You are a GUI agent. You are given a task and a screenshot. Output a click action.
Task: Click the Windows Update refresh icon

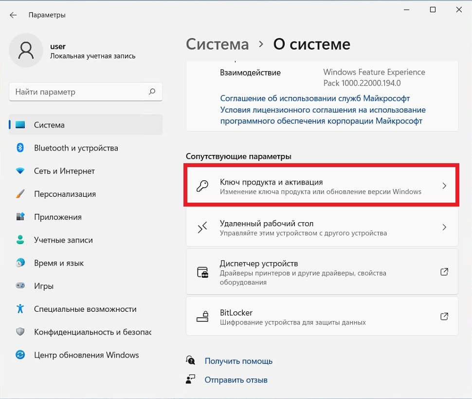pyautogui.click(x=20, y=355)
